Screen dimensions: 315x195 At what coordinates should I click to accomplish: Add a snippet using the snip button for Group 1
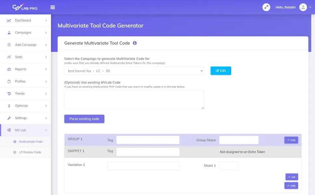291,140
